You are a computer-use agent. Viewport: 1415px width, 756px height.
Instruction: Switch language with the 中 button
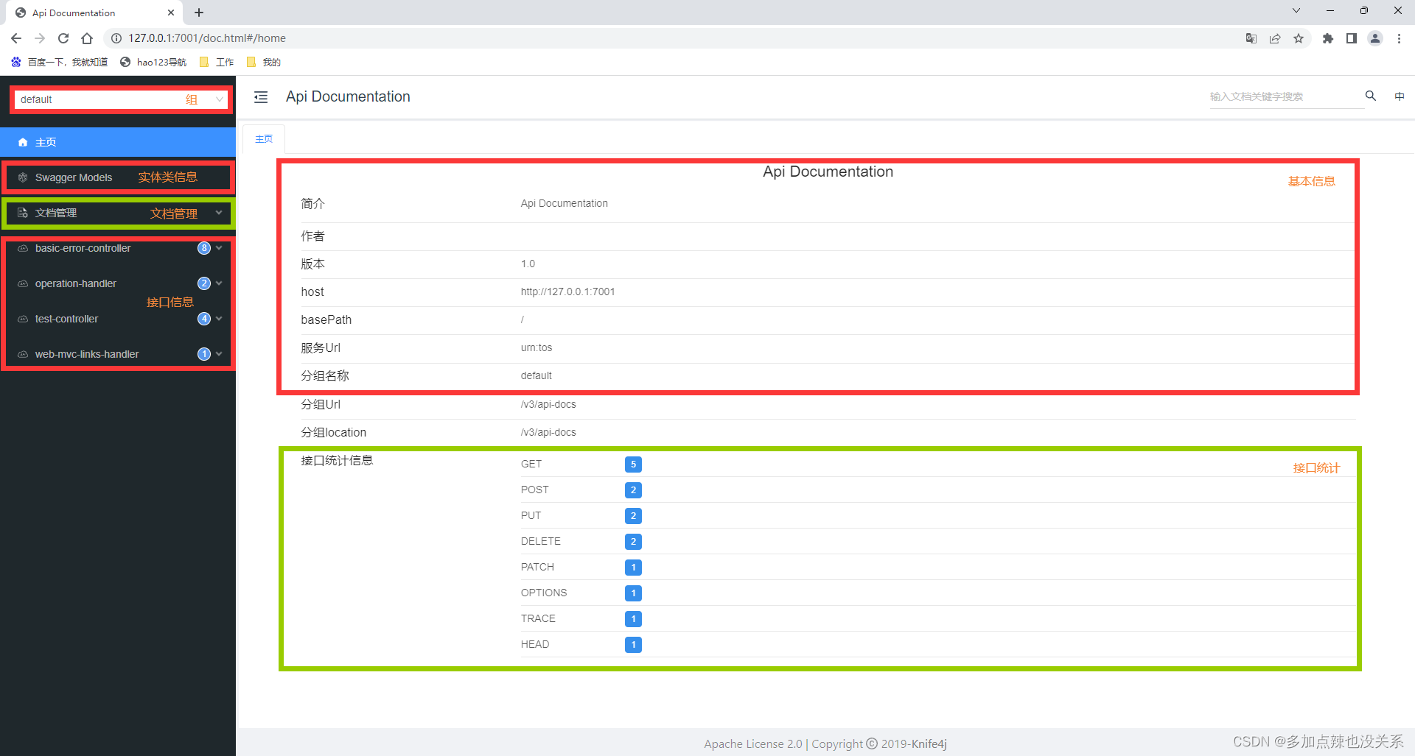[x=1400, y=96]
